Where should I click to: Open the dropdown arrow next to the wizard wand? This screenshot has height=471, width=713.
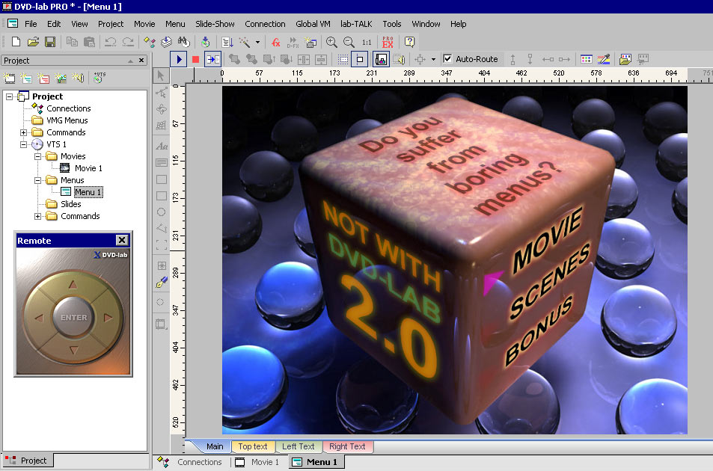(257, 42)
